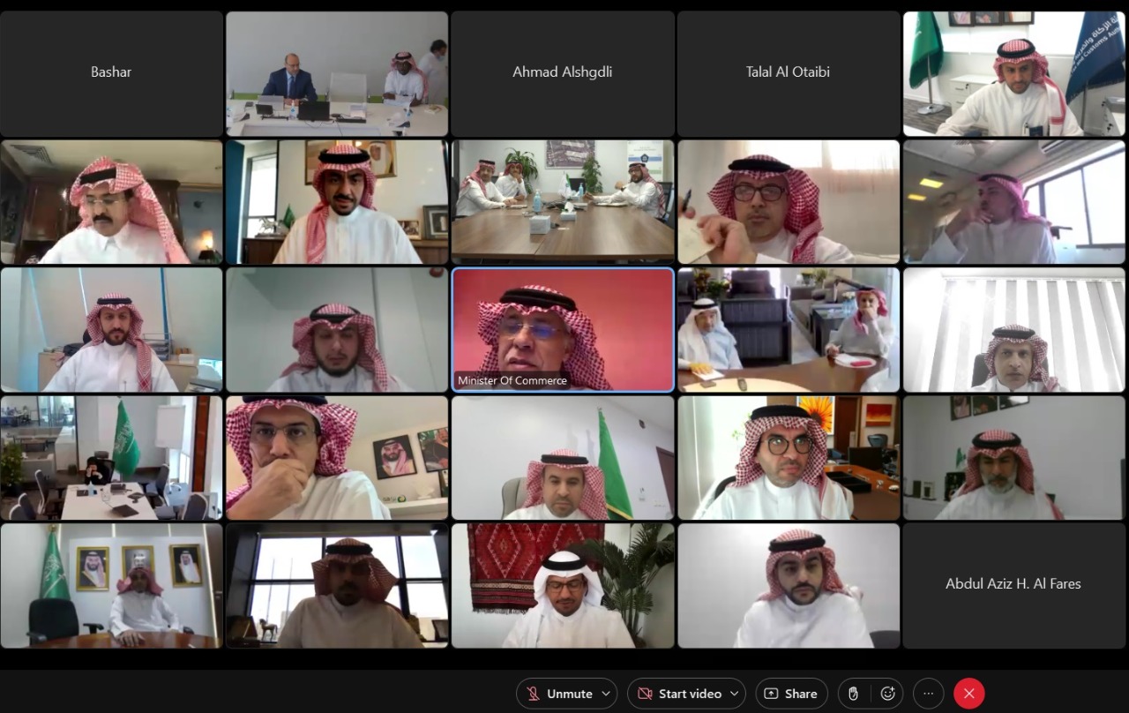
Task: Select video tile with man in dark suit
Action: [337, 72]
